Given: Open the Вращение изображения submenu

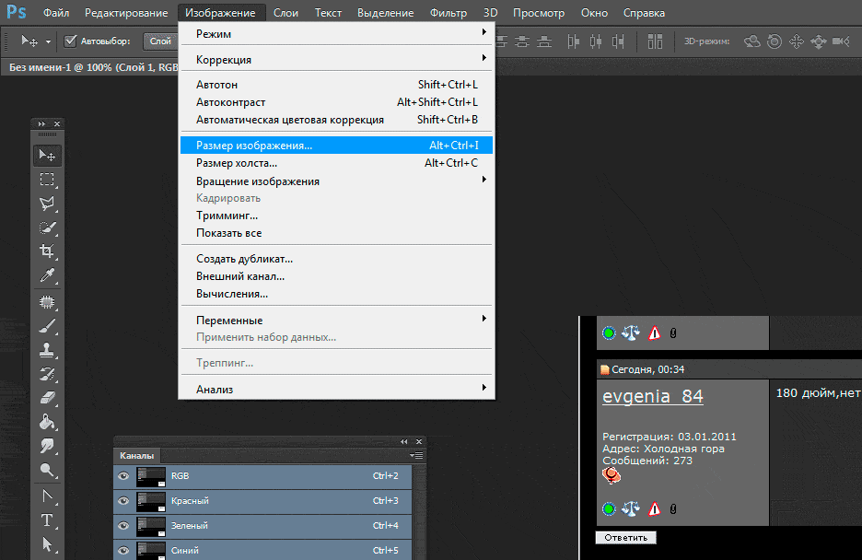Looking at the screenshot, I should [336, 181].
